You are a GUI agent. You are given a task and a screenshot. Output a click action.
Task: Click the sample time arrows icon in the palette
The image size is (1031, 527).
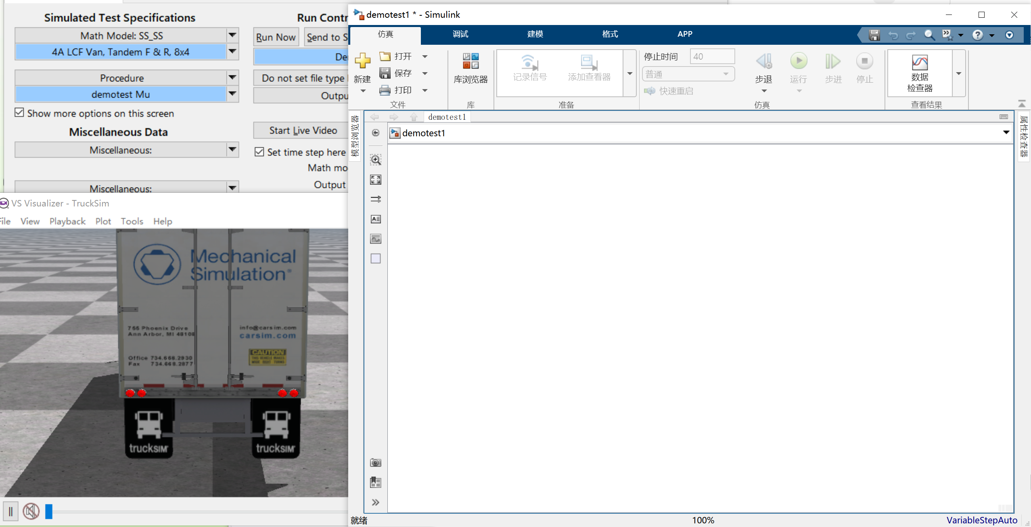(x=376, y=199)
